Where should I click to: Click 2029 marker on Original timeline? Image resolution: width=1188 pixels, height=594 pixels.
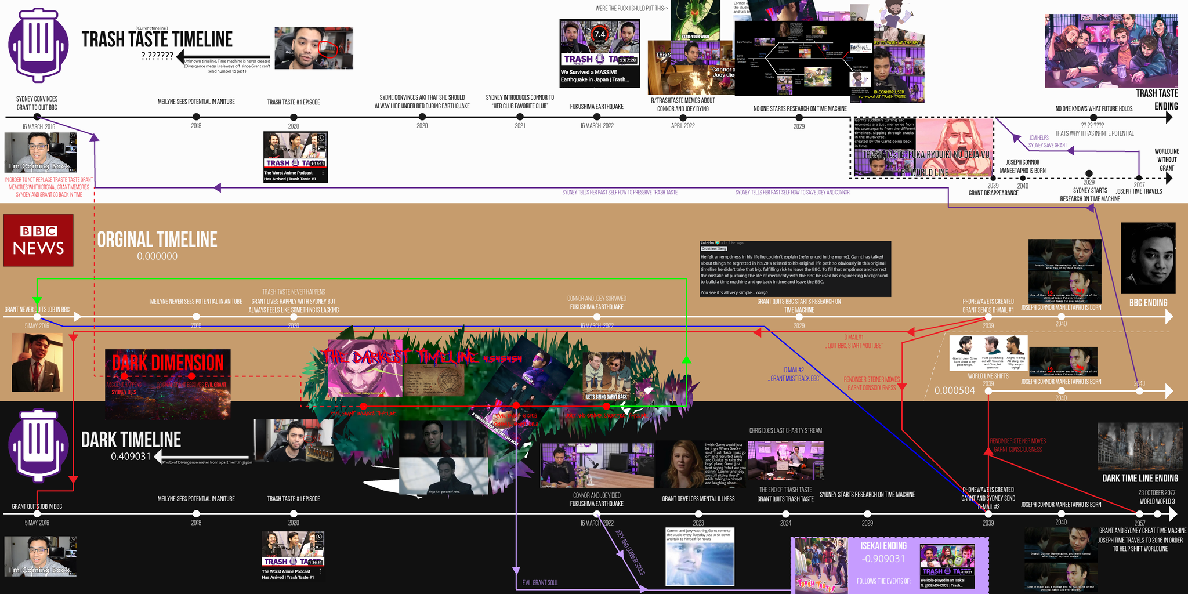click(x=799, y=317)
